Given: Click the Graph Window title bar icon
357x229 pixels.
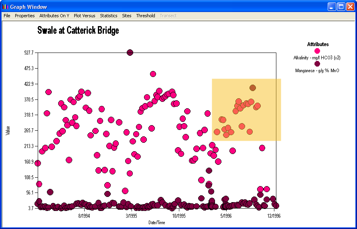Looking at the screenshot, I should coord(5,6).
